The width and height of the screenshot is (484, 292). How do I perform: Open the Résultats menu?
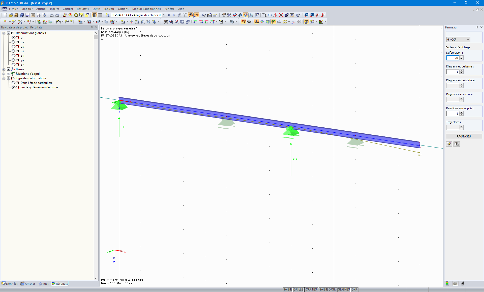tap(83, 9)
